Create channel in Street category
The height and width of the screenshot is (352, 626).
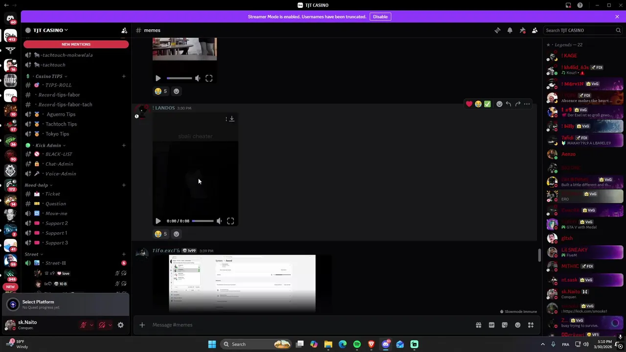(x=124, y=254)
